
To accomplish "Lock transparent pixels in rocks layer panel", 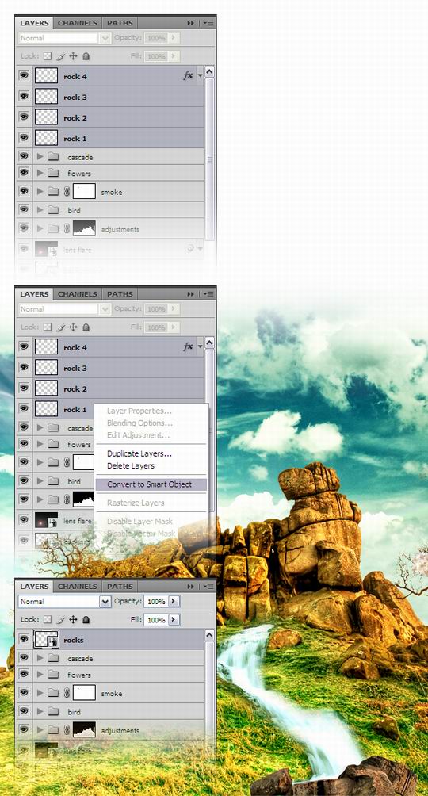I will click(48, 620).
